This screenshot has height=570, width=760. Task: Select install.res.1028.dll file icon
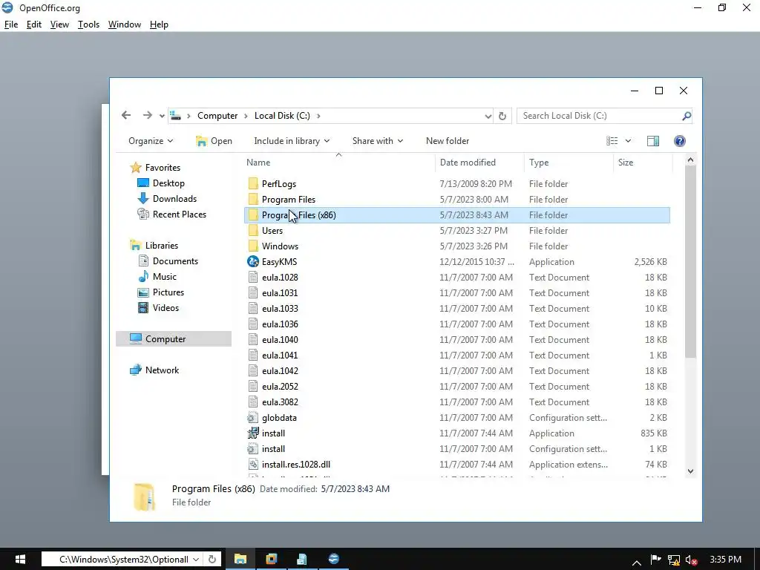tap(253, 465)
